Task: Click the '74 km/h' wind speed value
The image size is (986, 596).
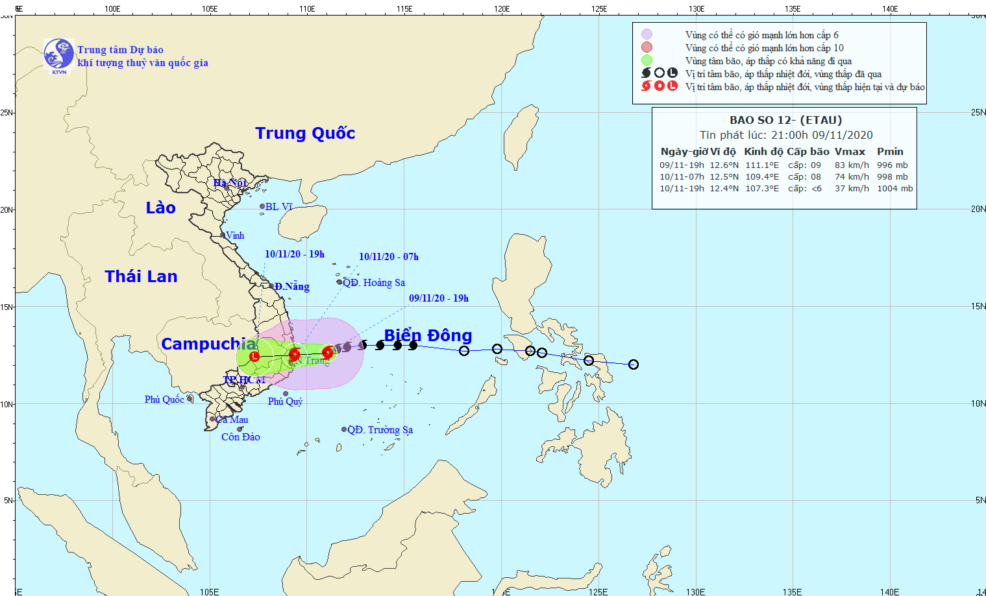Action: coord(852,177)
